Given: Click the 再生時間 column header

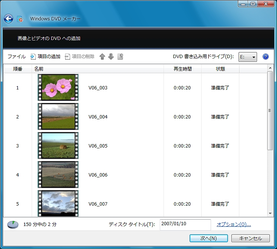Looking at the screenshot, I should tap(183, 69).
